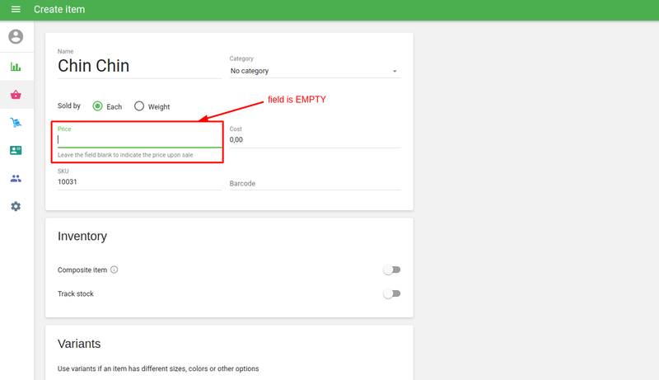Go to Reports via bar chart icon
The height and width of the screenshot is (380, 659).
(16, 67)
